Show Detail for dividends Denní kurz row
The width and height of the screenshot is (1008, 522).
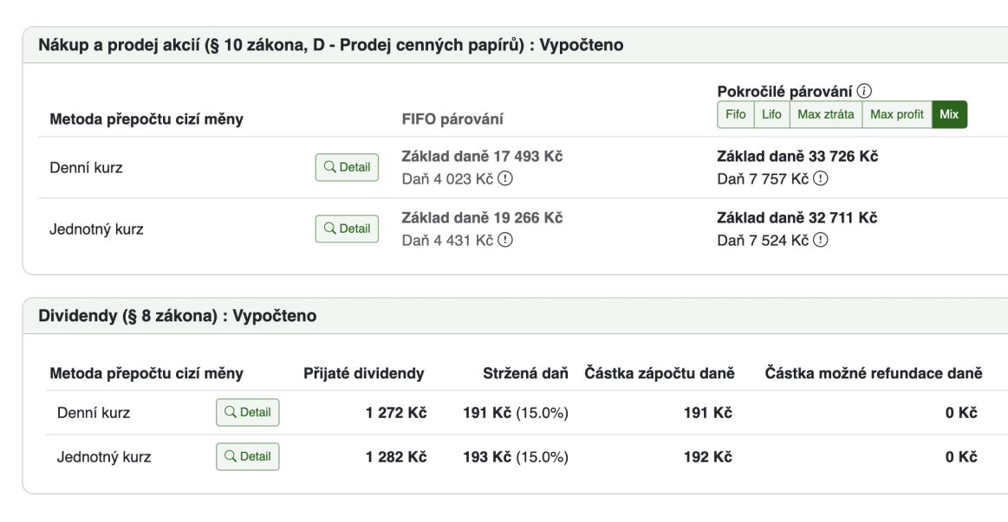248,412
